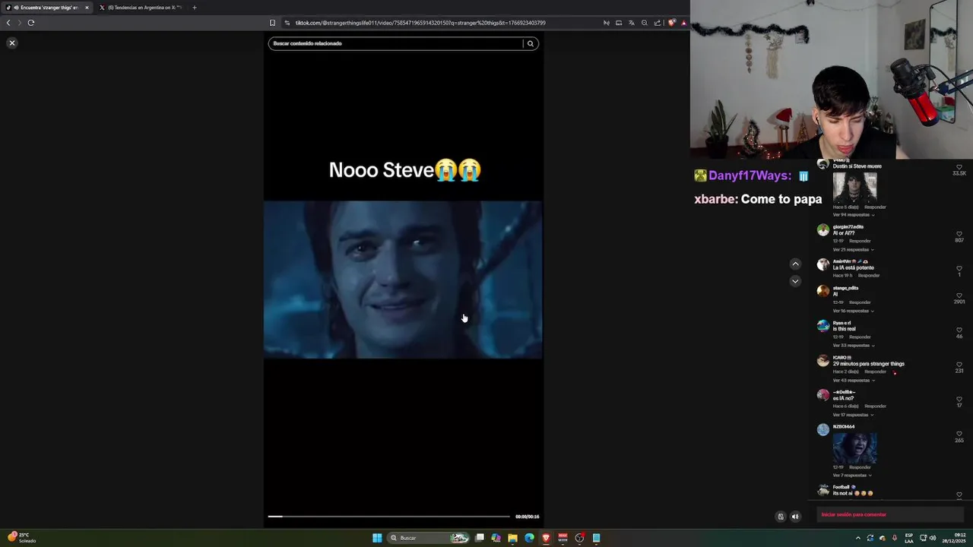This screenshot has height=547, width=973.
Task: Reply to the 'is this real' comment
Action: (x=860, y=337)
